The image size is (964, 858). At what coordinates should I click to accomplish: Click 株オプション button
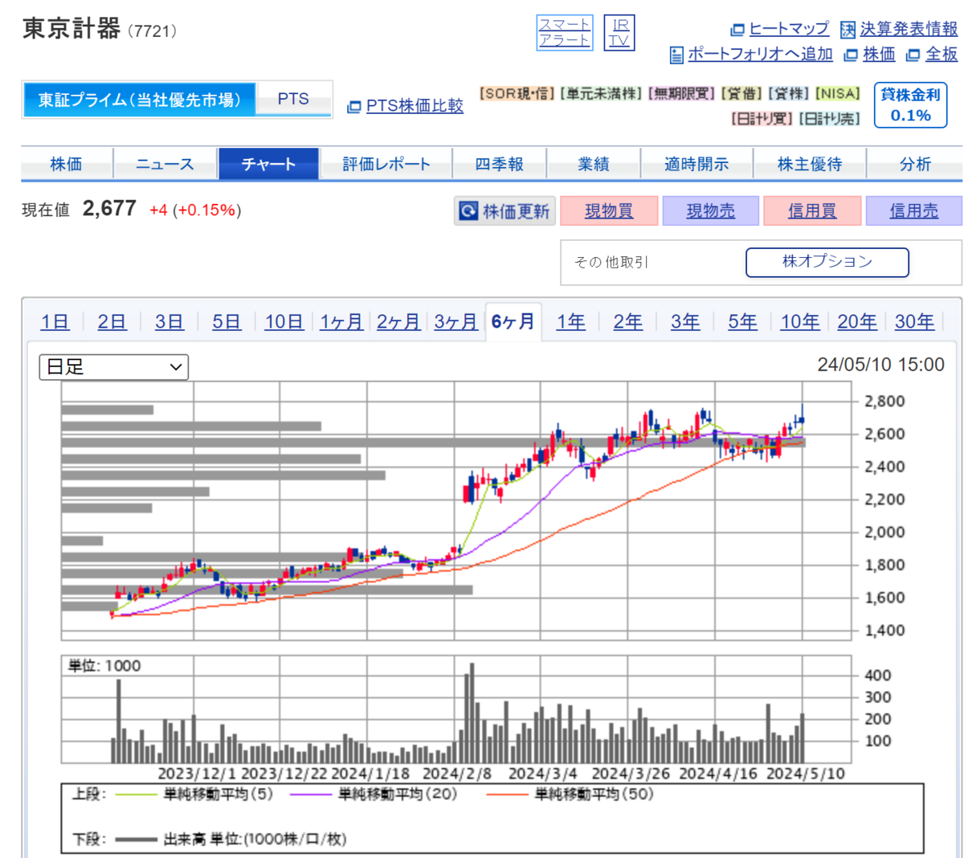click(827, 262)
